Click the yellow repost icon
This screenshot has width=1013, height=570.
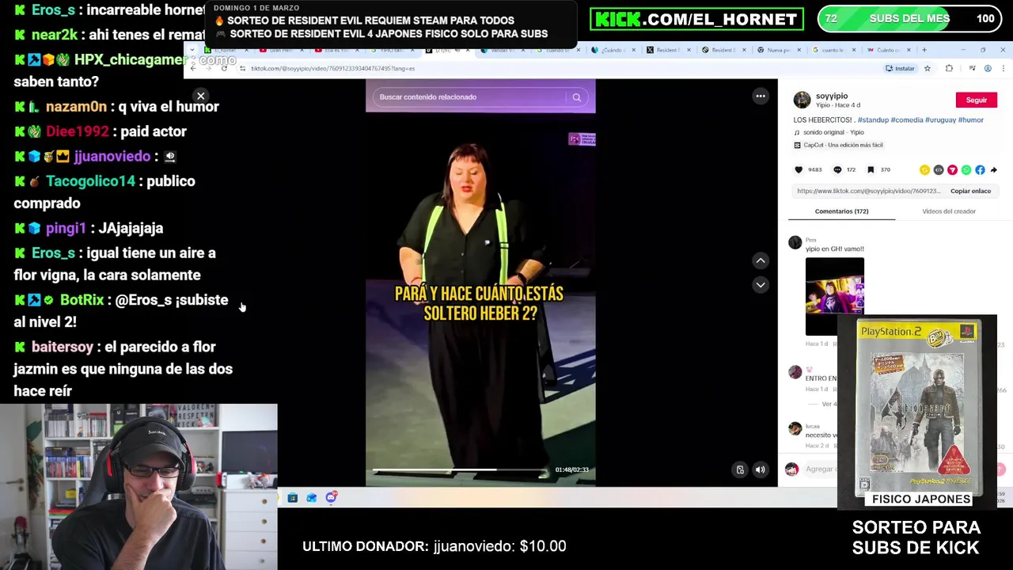(924, 170)
